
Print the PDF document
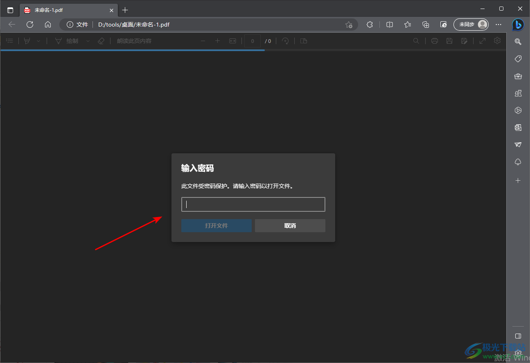point(435,41)
